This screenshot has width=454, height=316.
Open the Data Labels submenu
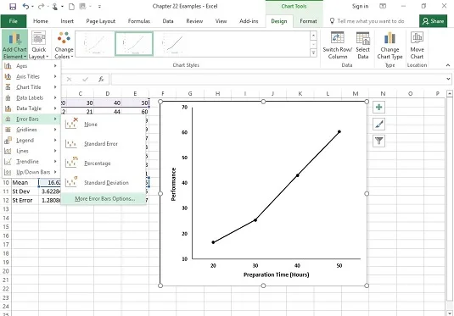tap(31, 97)
